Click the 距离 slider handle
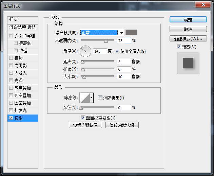This screenshot has width=214, height=176. click(x=82, y=62)
